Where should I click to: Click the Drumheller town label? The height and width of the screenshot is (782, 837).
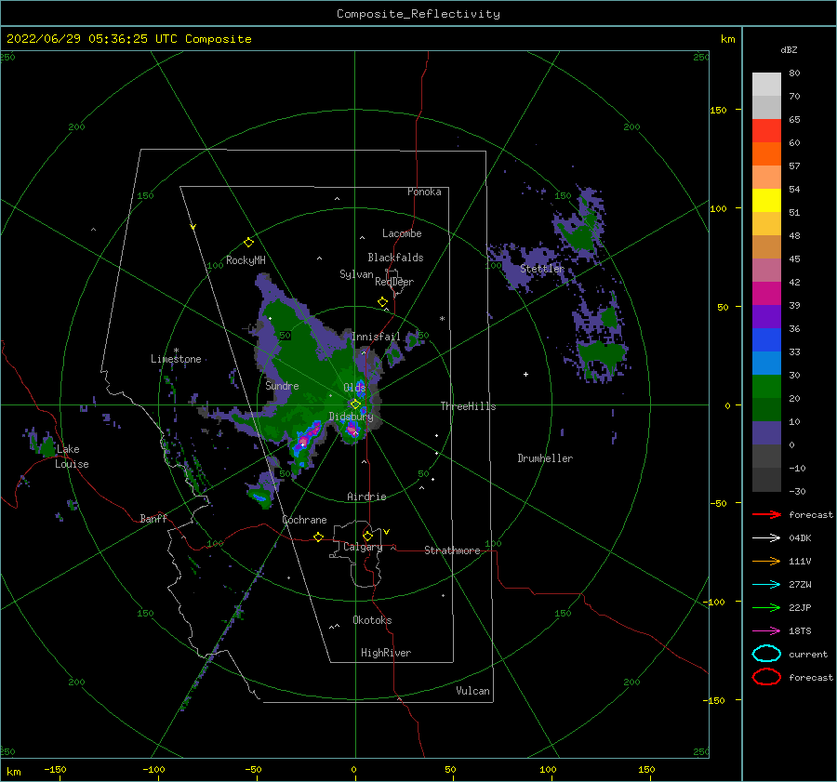[x=545, y=458]
